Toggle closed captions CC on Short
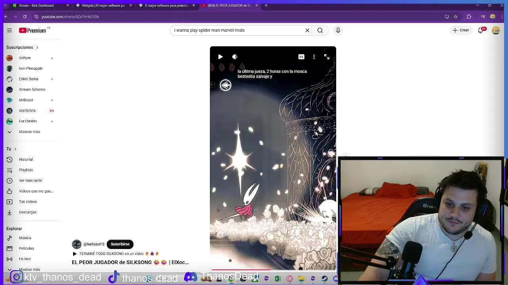The image size is (508, 285). [301, 57]
